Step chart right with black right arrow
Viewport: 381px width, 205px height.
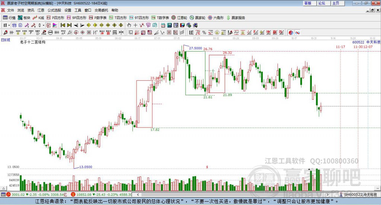coord(82,25)
